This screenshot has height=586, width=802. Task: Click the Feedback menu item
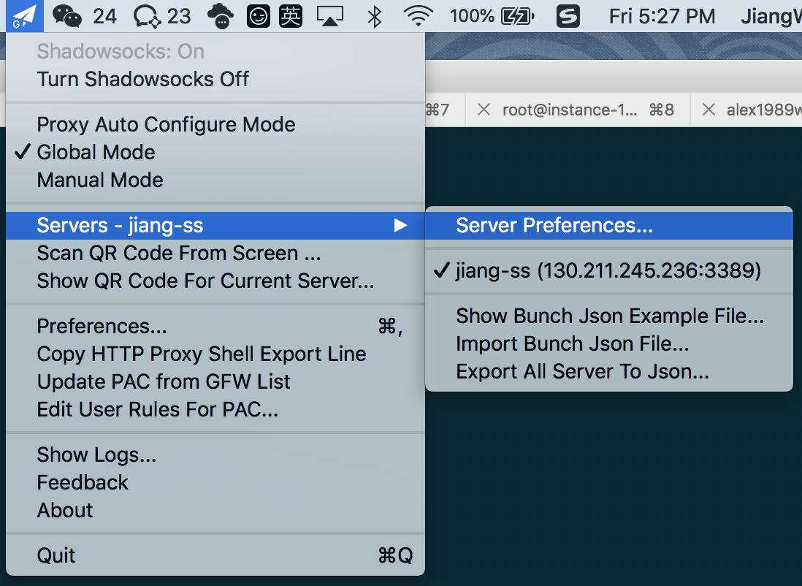tap(215, 482)
